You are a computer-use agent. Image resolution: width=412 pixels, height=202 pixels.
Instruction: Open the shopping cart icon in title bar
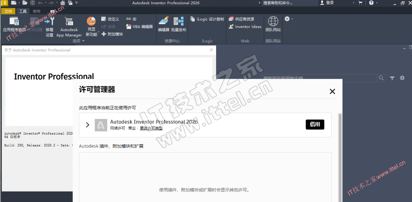(360, 3)
